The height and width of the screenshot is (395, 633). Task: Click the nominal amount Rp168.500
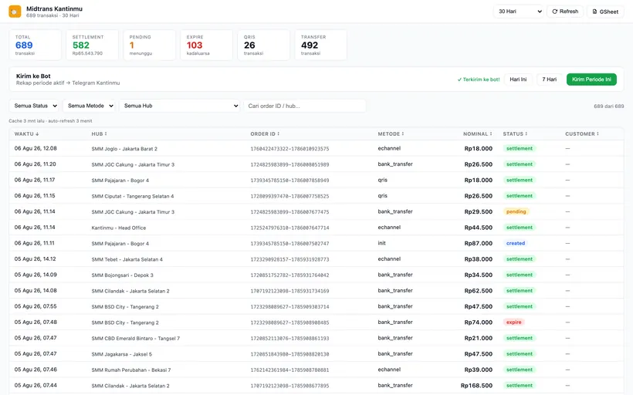476,386
